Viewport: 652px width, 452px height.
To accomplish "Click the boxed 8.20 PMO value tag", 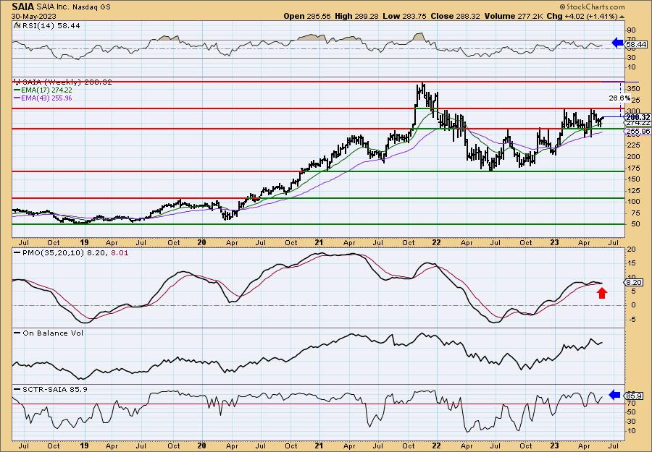I will tap(634, 282).
